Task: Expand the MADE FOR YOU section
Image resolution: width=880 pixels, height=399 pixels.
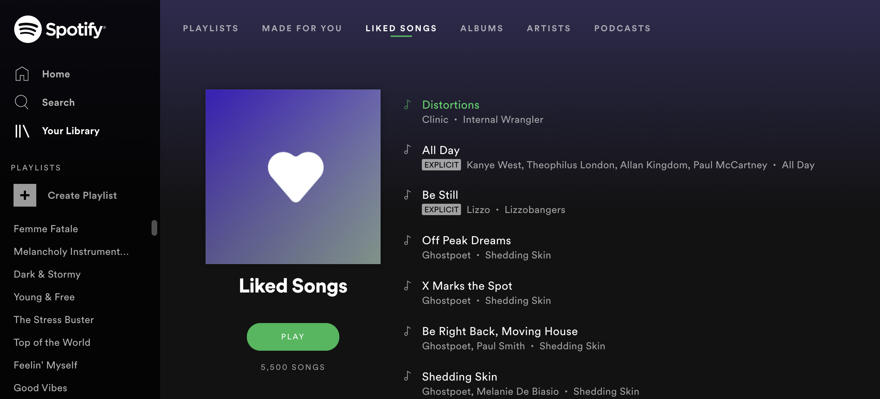Action: pos(302,27)
